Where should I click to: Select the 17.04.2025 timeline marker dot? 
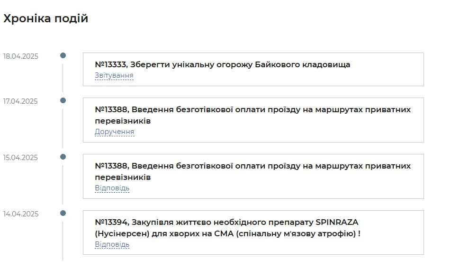[x=63, y=100]
